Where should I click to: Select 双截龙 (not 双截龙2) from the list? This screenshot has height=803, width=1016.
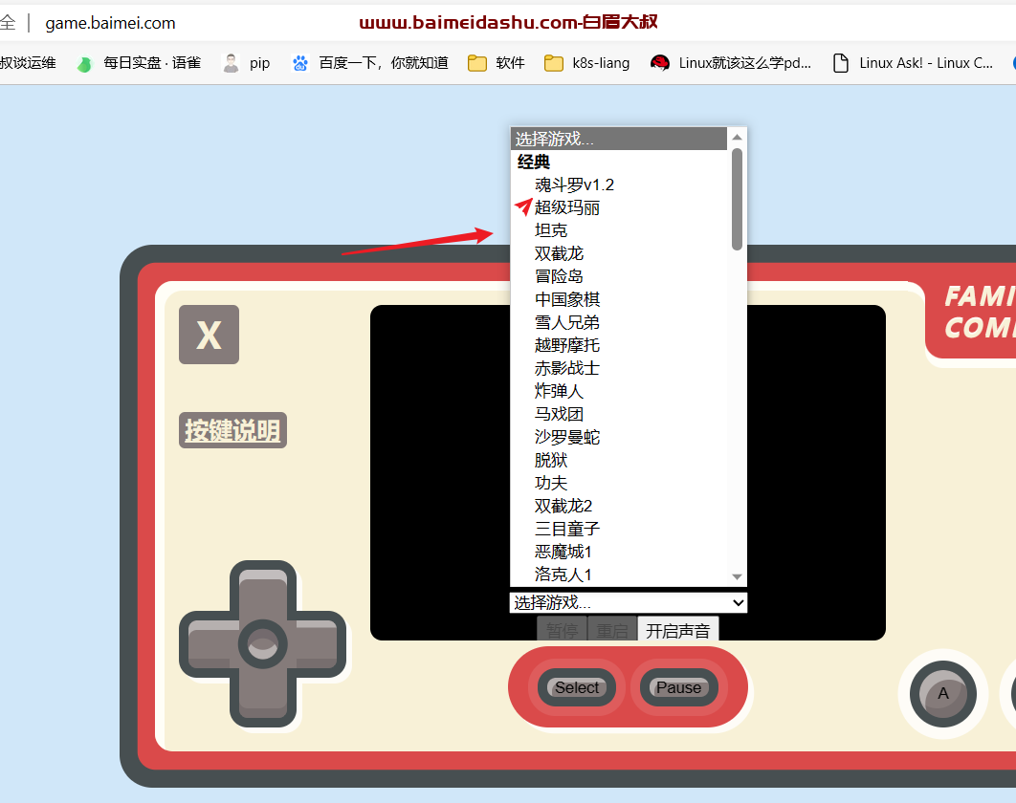coord(619,254)
